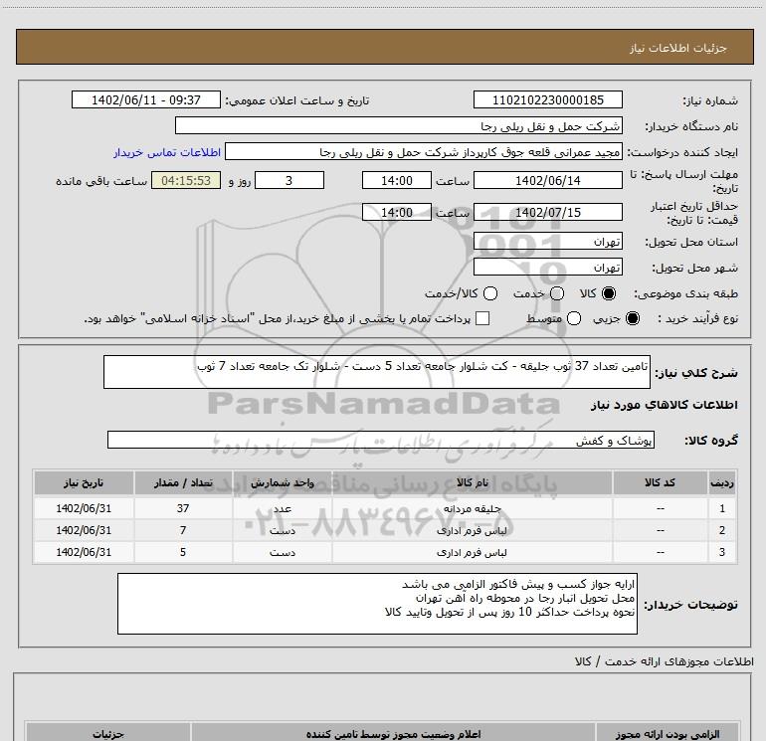Click the announcement date field 1402/06/11 - 09:37
The width and height of the screenshot is (766, 741).
tap(146, 99)
